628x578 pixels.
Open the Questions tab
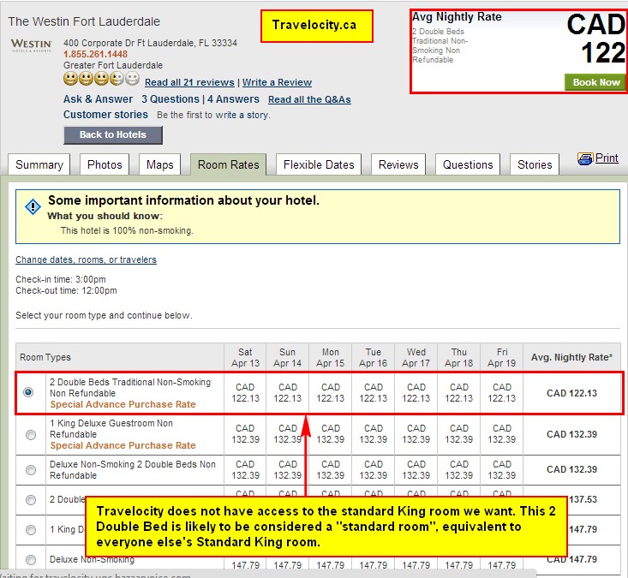tap(468, 164)
